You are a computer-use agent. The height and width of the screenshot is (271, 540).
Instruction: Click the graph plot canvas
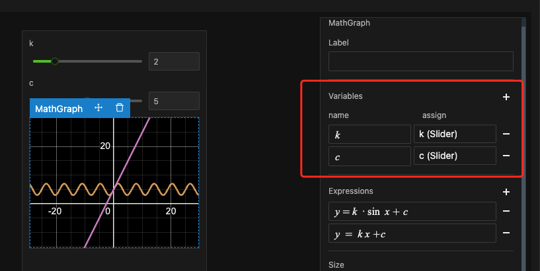pyautogui.click(x=114, y=183)
